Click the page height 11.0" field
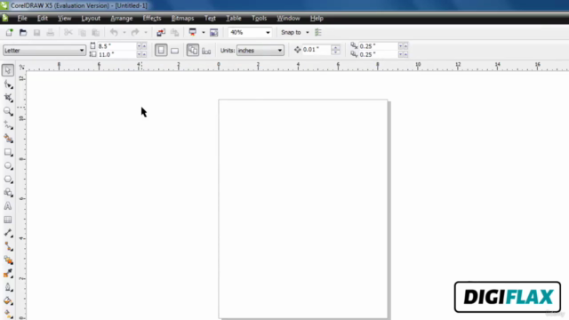The image size is (569, 320). pyautogui.click(x=116, y=54)
